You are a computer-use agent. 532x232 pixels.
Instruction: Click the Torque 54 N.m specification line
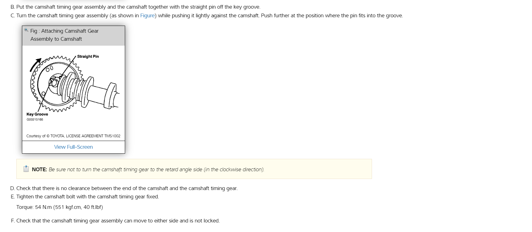click(x=60, y=207)
